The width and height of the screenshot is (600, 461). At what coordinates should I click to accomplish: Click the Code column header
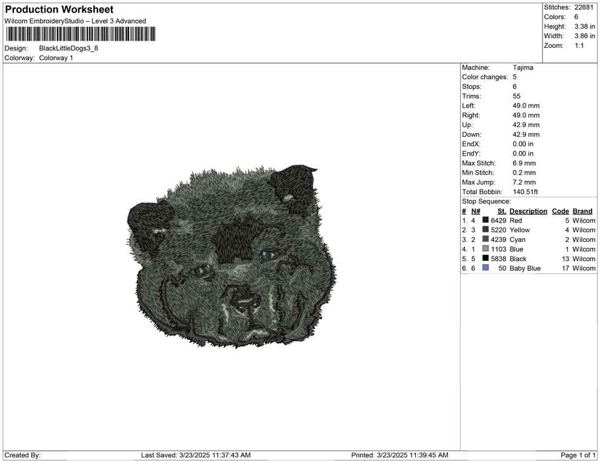pos(560,211)
